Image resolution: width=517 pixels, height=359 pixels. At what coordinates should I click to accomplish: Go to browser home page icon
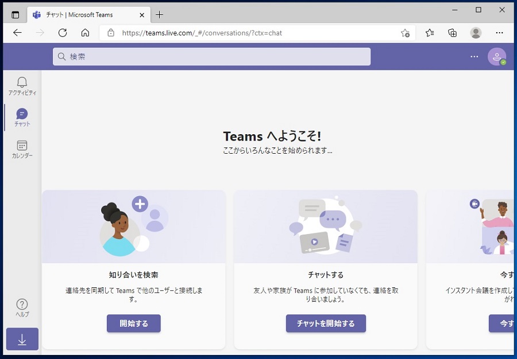85,33
